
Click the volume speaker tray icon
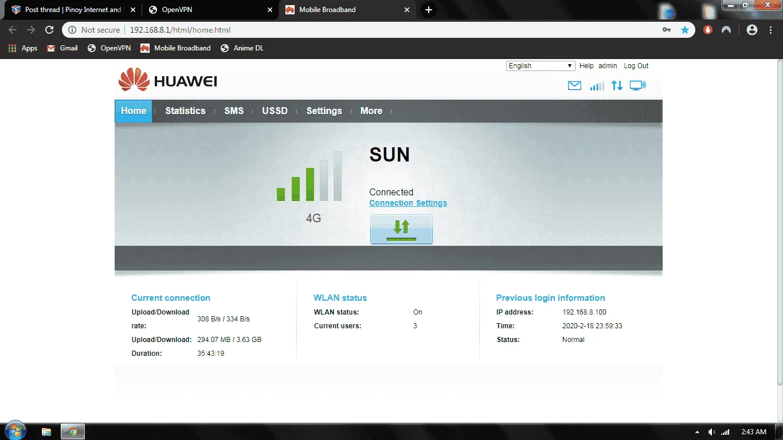[x=711, y=432]
